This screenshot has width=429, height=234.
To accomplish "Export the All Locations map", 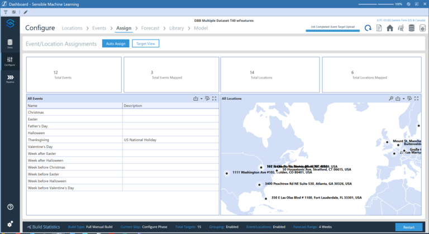I will [x=398, y=99].
